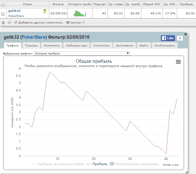196x174 pixels.
Task: Click the Ср. ROI column header
Action: point(170,4)
